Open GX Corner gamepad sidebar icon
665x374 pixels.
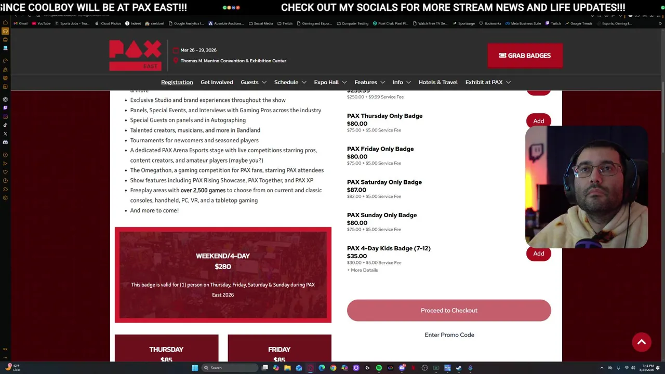[x=5, y=31]
